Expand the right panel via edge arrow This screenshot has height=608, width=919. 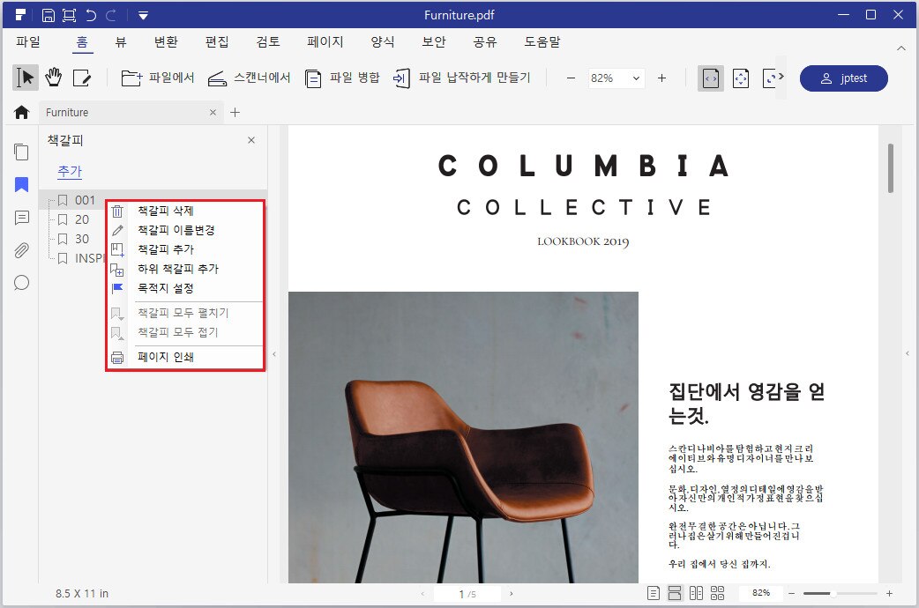click(x=908, y=354)
